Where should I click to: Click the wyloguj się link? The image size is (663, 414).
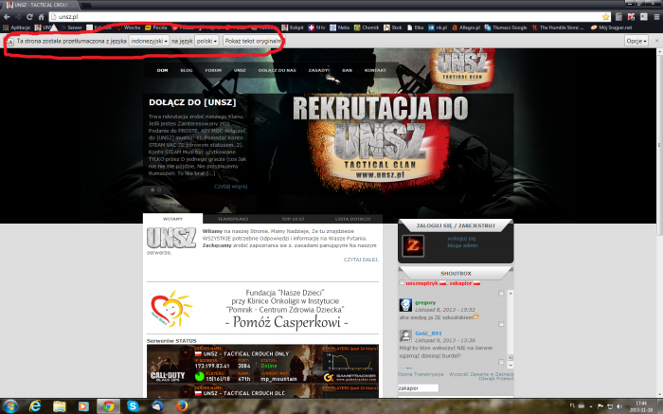point(462,239)
